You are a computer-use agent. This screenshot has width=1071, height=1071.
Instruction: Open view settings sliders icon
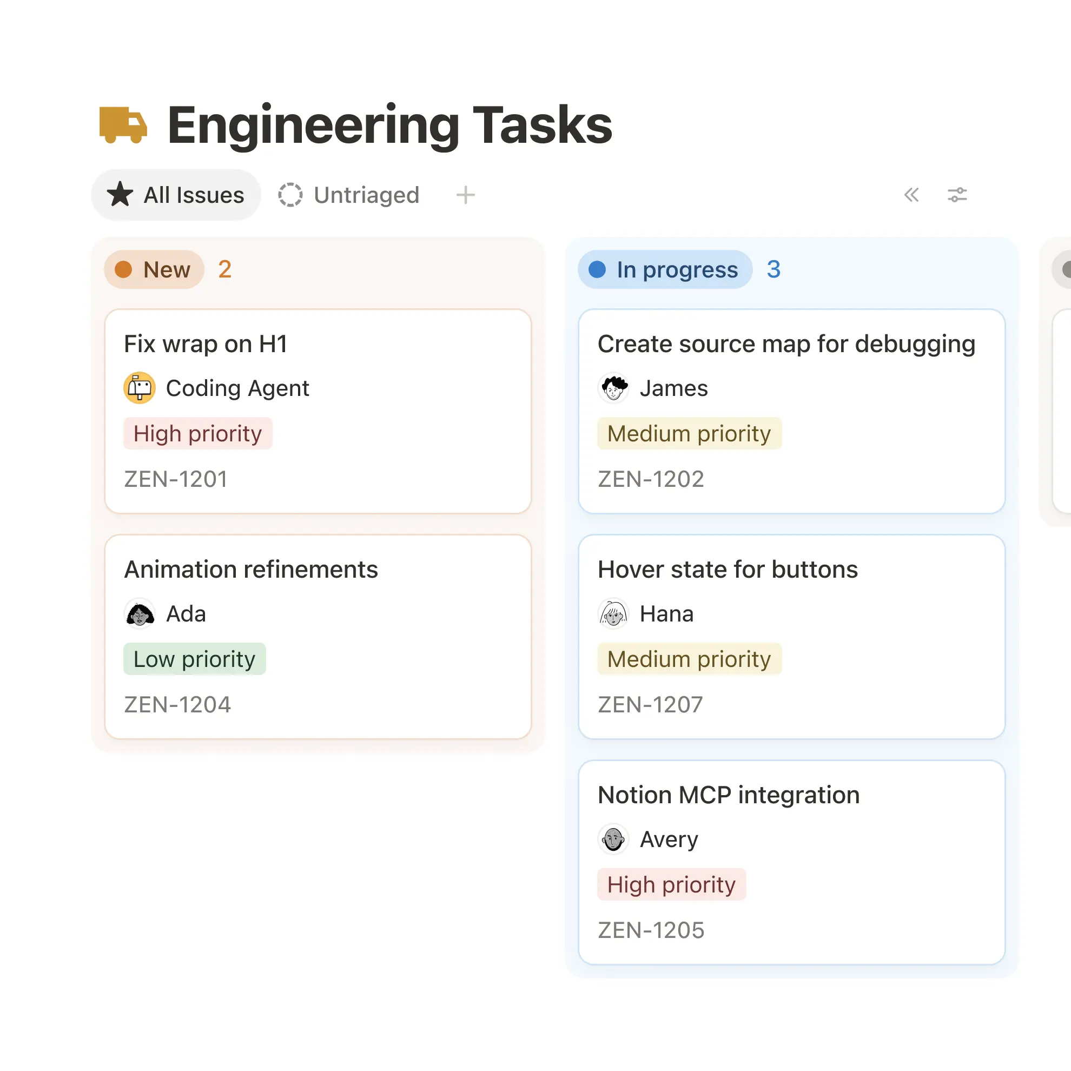click(x=957, y=195)
